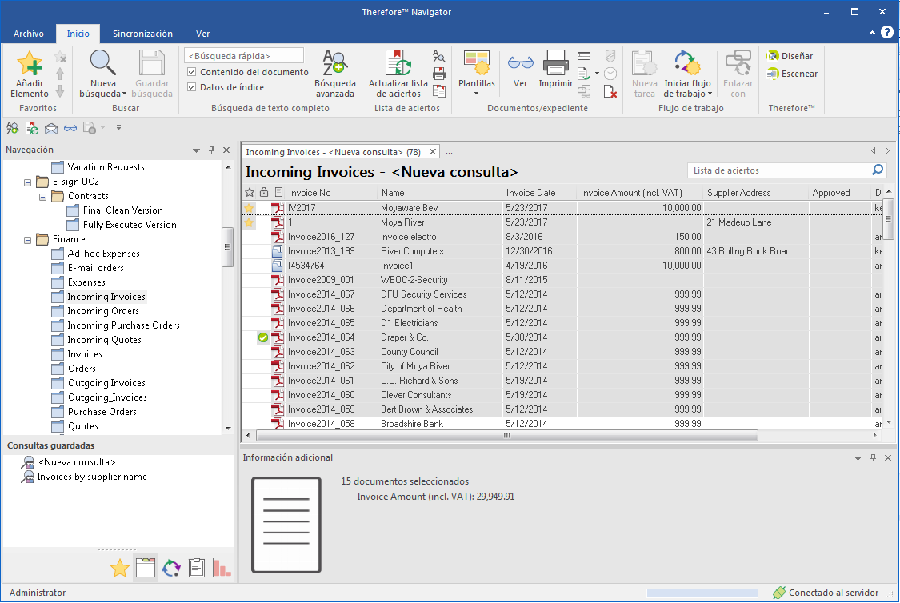Screen dimensions: 900x603
Task: Switch to the Inicio ribbon tab
Action: click(78, 34)
